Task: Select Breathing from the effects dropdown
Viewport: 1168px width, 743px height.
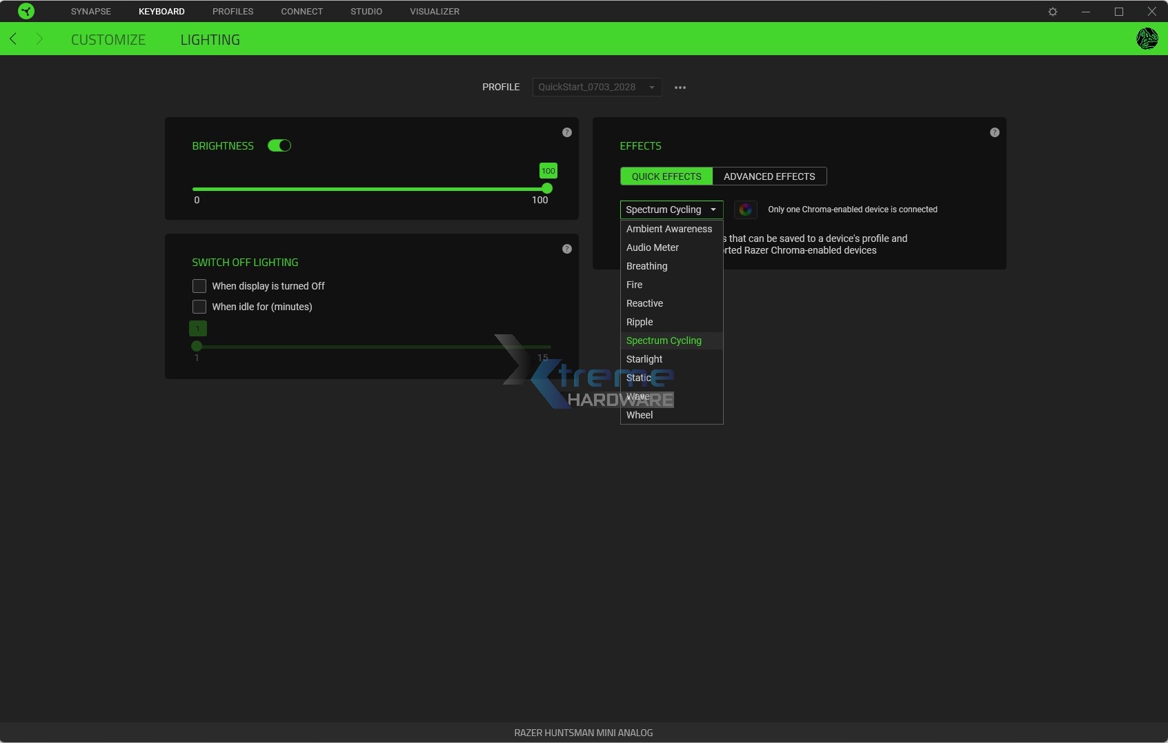Action: click(647, 266)
